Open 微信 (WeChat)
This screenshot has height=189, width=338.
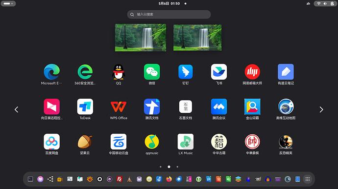point(152,72)
